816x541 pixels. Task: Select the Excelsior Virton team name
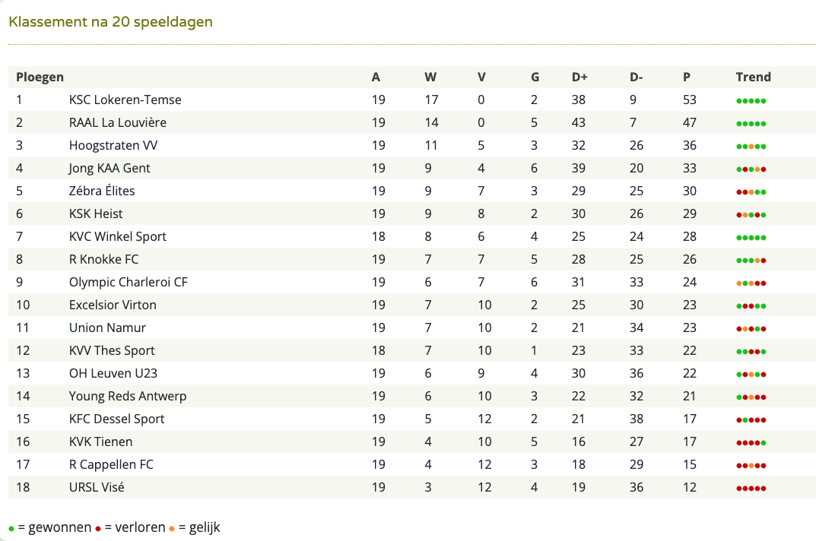pos(113,305)
